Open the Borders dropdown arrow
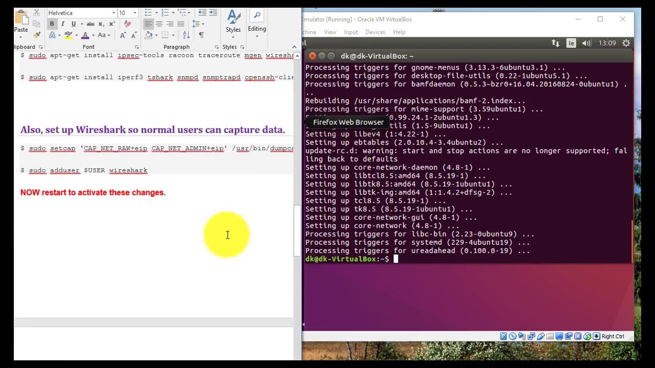655x368 pixels. point(173,35)
